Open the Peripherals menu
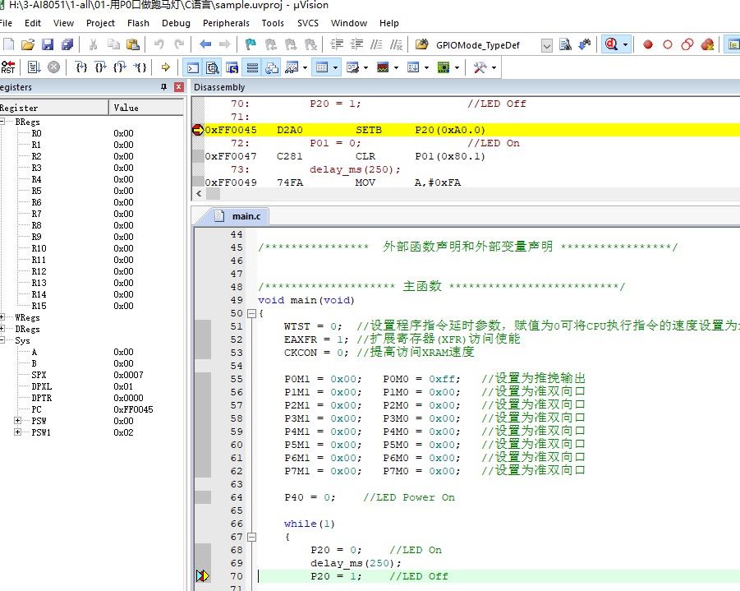Image resolution: width=740 pixels, height=591 pixels. (x=226, y=23)
